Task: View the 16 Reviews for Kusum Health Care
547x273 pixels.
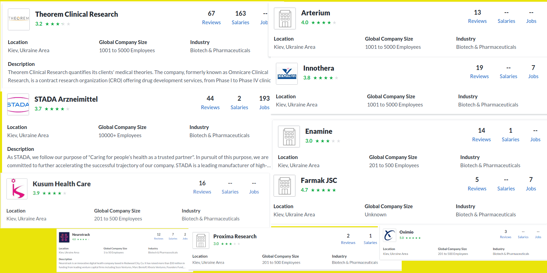Action: [x=202, y=187]
